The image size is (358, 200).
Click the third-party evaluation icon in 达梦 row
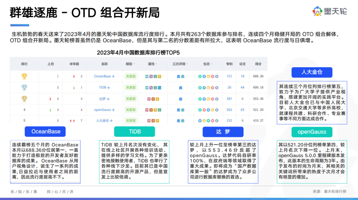pyautogui.click(x=181, y=99)
